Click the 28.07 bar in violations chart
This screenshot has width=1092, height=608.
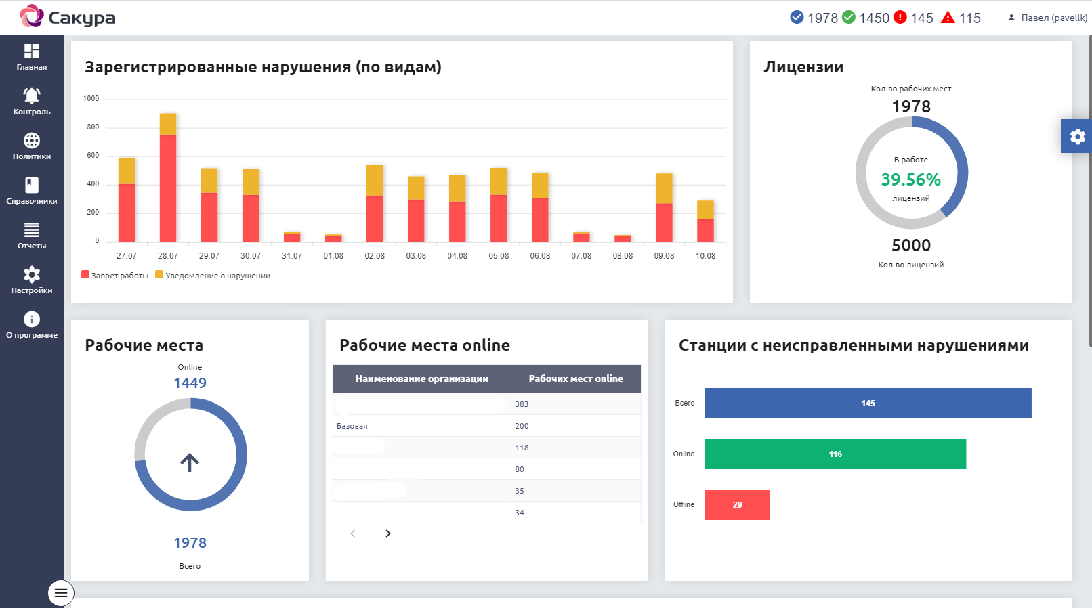pos(168,177)
